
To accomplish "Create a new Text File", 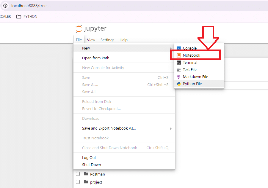I will tap(199, 70).
